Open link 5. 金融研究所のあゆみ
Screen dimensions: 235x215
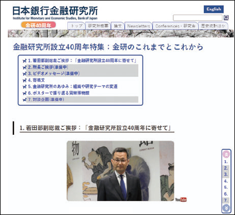coord(72,87)
